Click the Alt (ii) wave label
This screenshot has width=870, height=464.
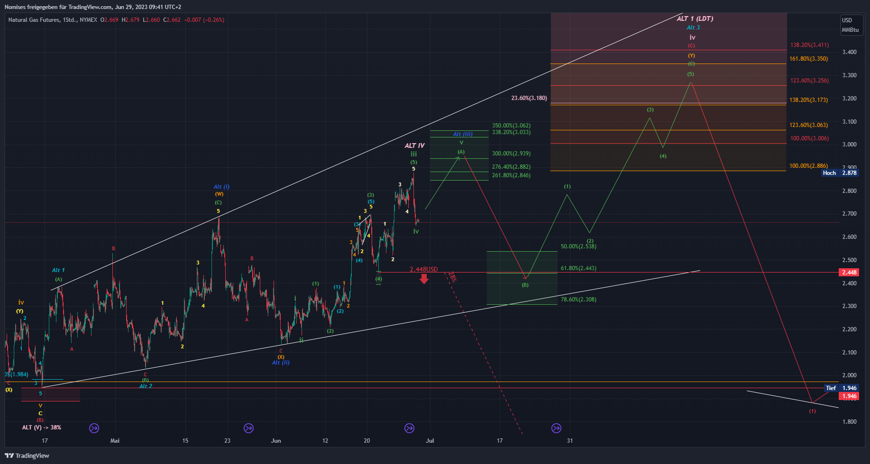tap(281, 363)
